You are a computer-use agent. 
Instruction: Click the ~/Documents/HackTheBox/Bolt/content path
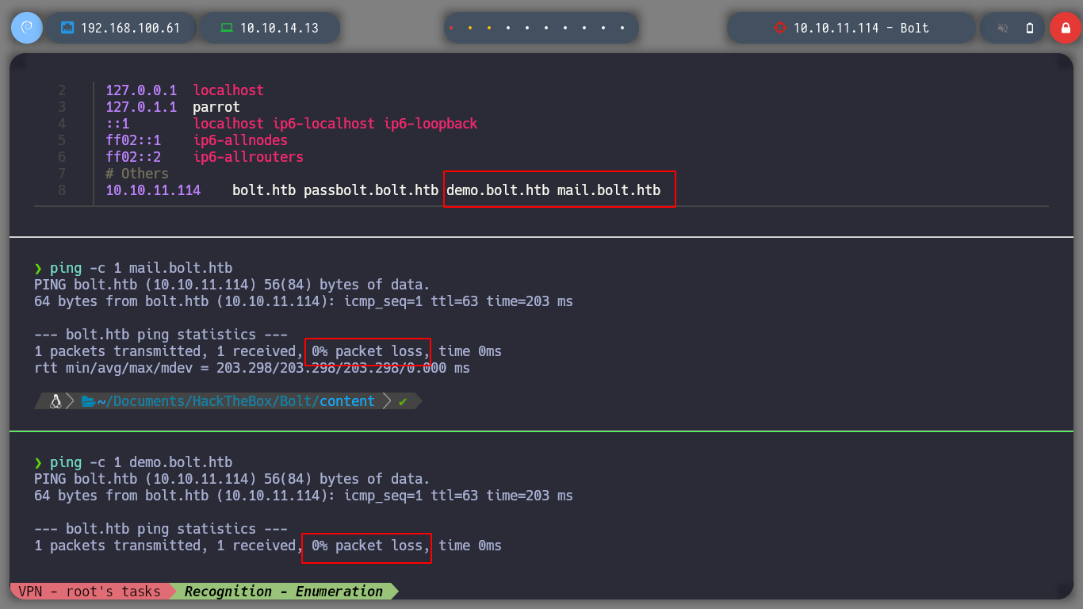(x=235, y=401)
